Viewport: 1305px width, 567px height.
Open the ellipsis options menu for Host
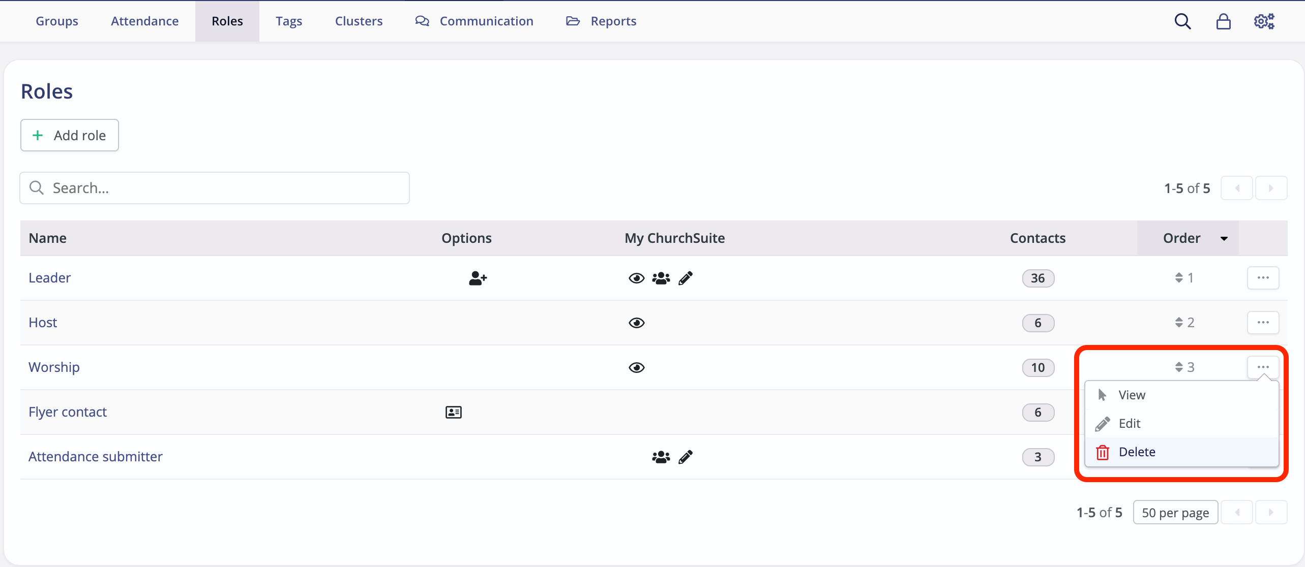click(x=1263, y=322)
